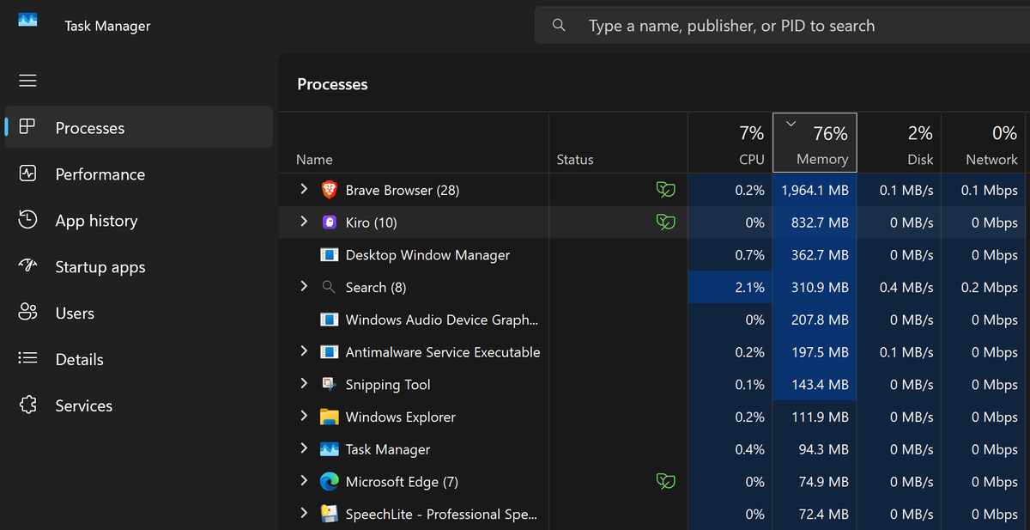Click the Performance sidebar icon
This screenshot has height=530, width=1030.
tap(27, 174)
